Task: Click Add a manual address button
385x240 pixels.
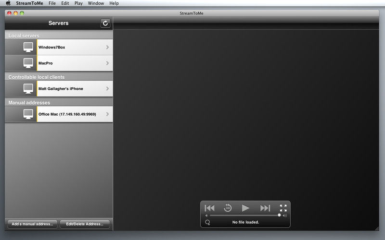Action: tap(32, 224)
